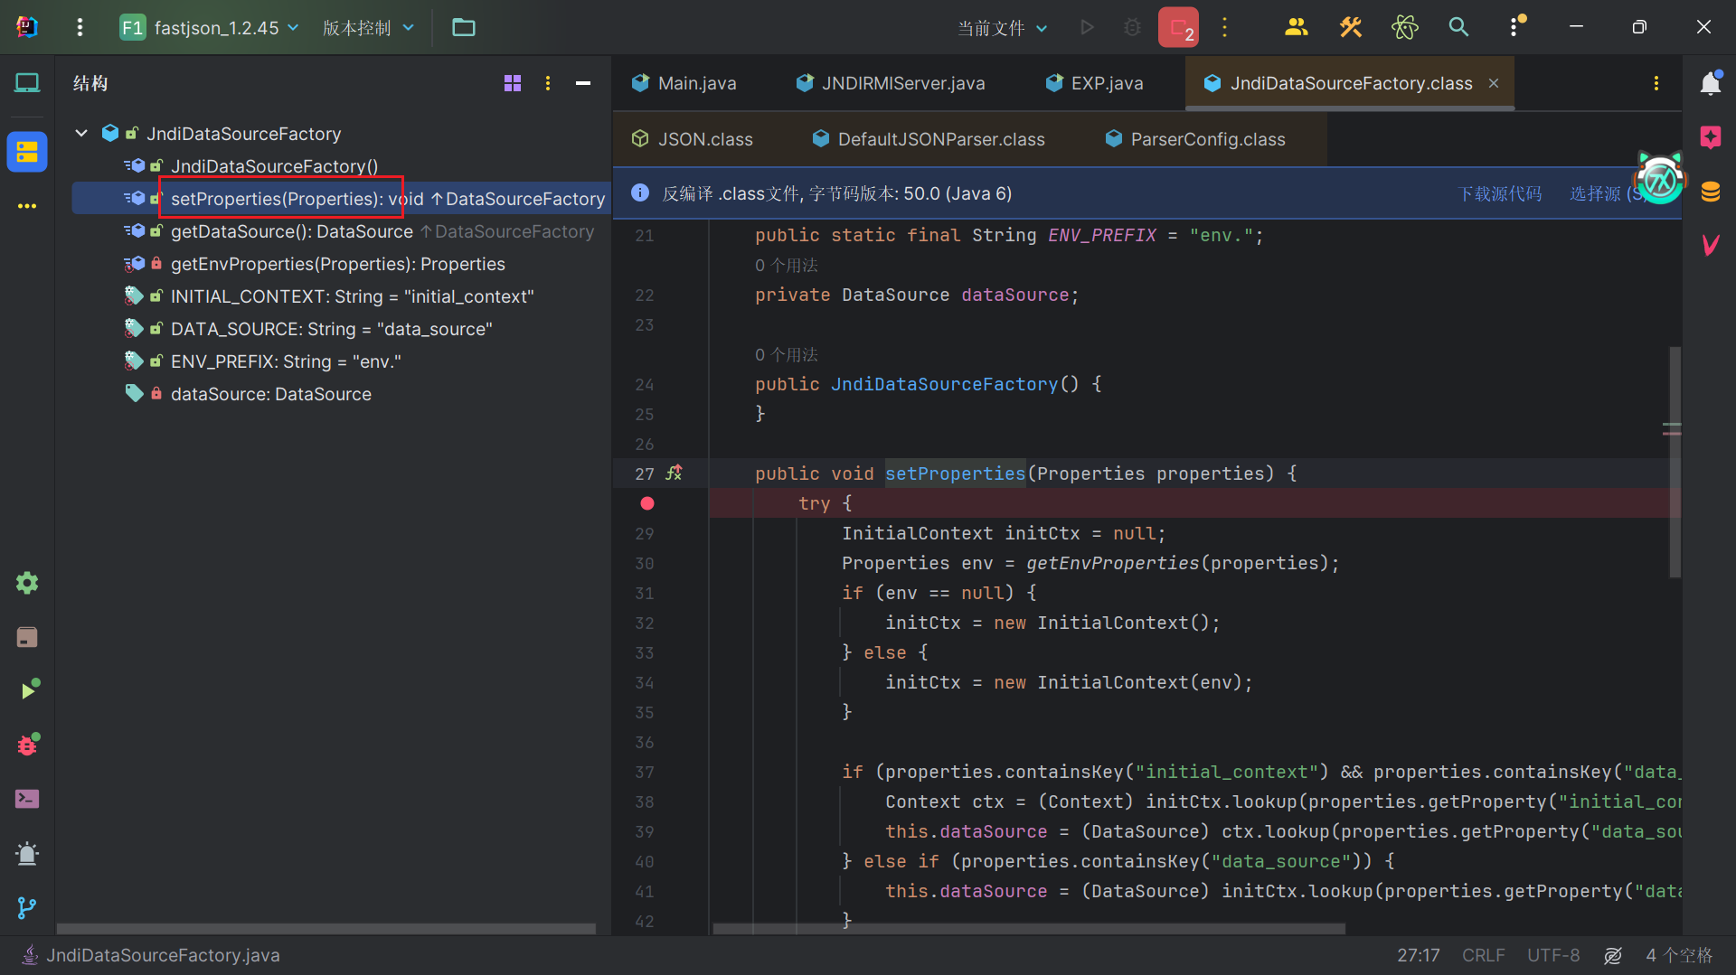Select INITIAL_CONTEXT field in structure

[x=353, y=296]
